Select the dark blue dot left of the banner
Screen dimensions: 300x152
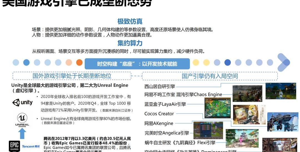(x=26, y=63)
